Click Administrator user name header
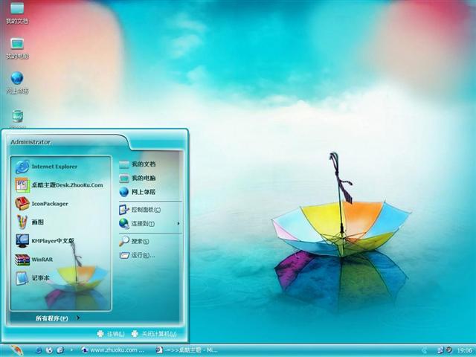Viewport: 476px width, 357px height. pos(30,142)
